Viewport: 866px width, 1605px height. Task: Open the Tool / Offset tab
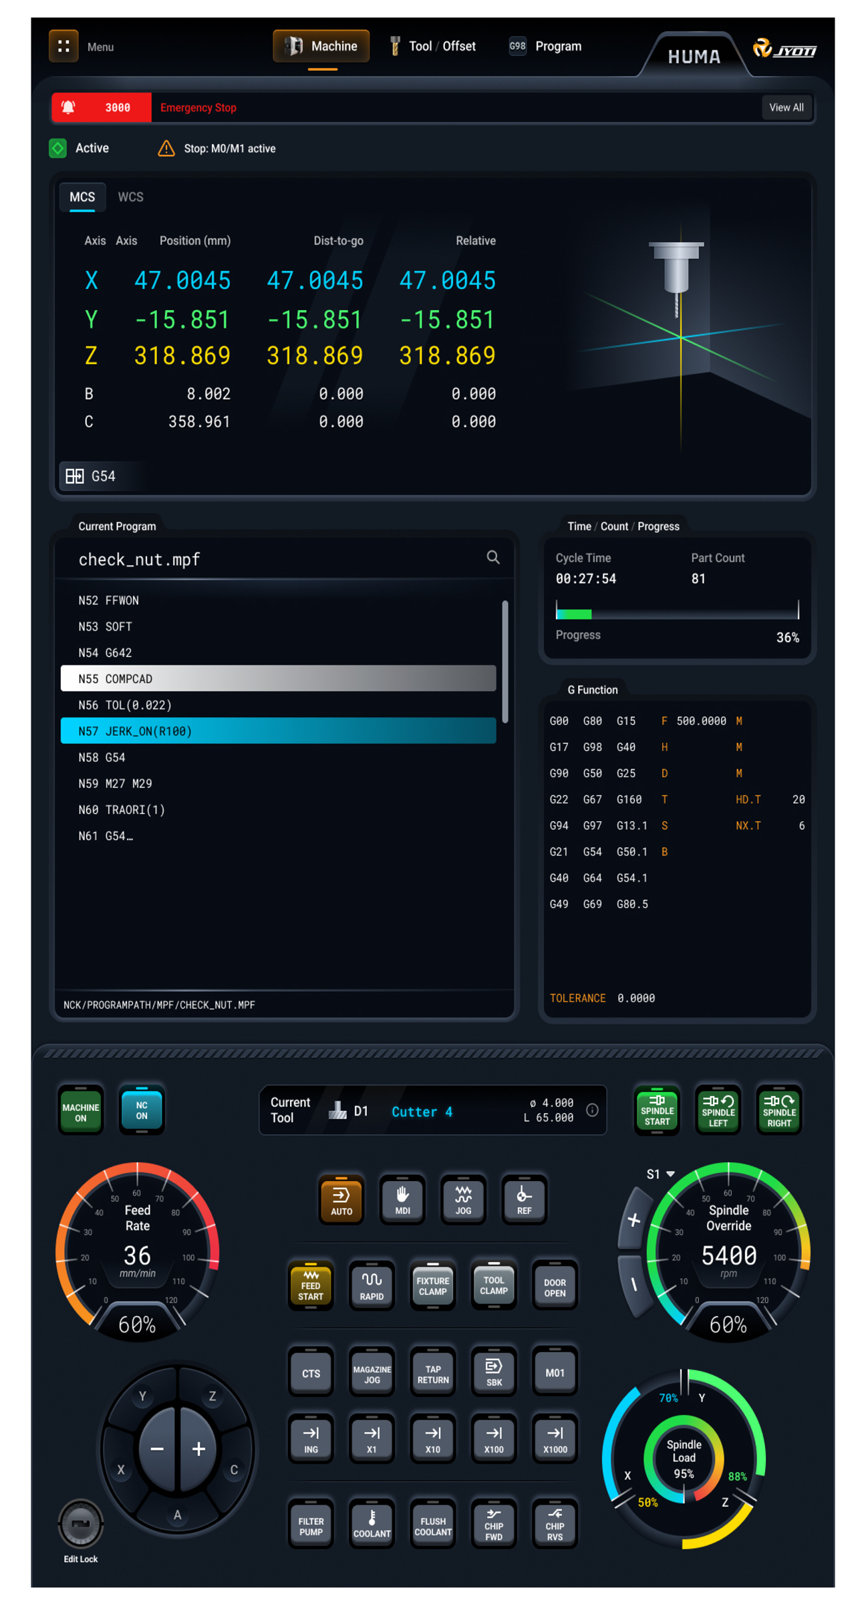click(x=433, y=46)
